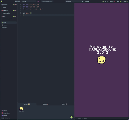Open the KAPLAY Docs link
This screenshot has width=129, height=120.
click(5, 113)
